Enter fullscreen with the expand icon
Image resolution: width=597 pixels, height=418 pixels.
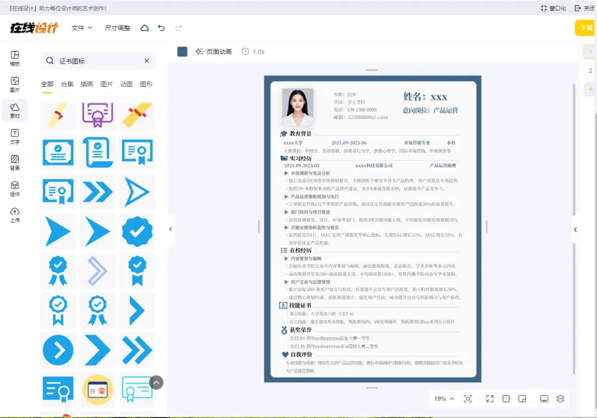click(490, 399)
